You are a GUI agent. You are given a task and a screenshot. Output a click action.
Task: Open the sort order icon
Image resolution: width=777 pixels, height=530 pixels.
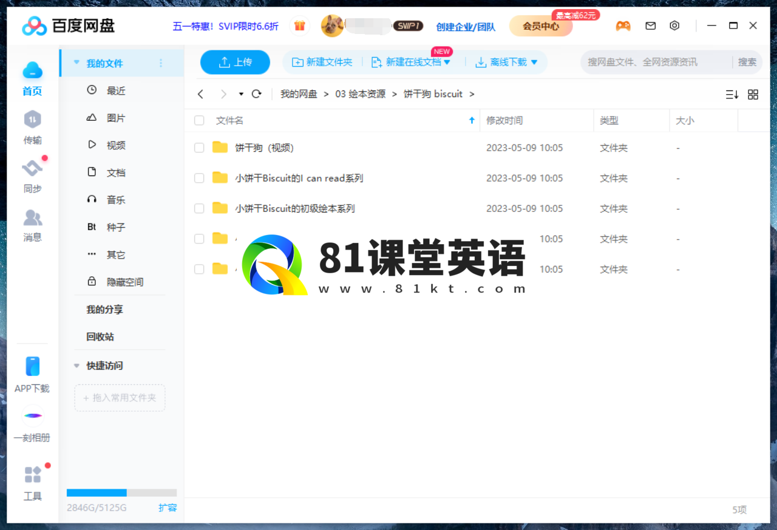pyautogui.click(x=732, y=95)
